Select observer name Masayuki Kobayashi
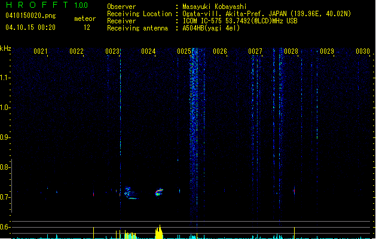376x239 pixels. point(215,7)
